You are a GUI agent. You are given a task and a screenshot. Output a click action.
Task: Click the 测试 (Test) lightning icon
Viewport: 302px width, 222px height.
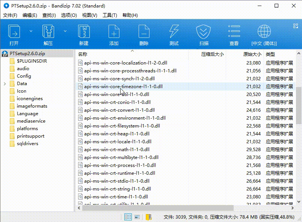[174, 31]
